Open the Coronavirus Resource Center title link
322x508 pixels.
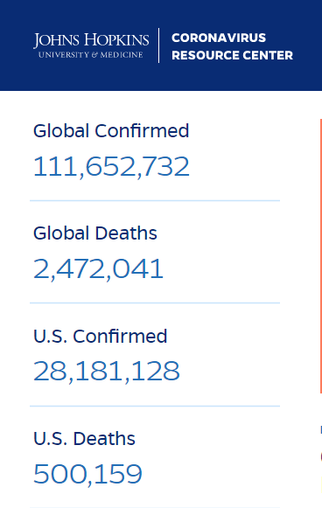pos(232,46)
